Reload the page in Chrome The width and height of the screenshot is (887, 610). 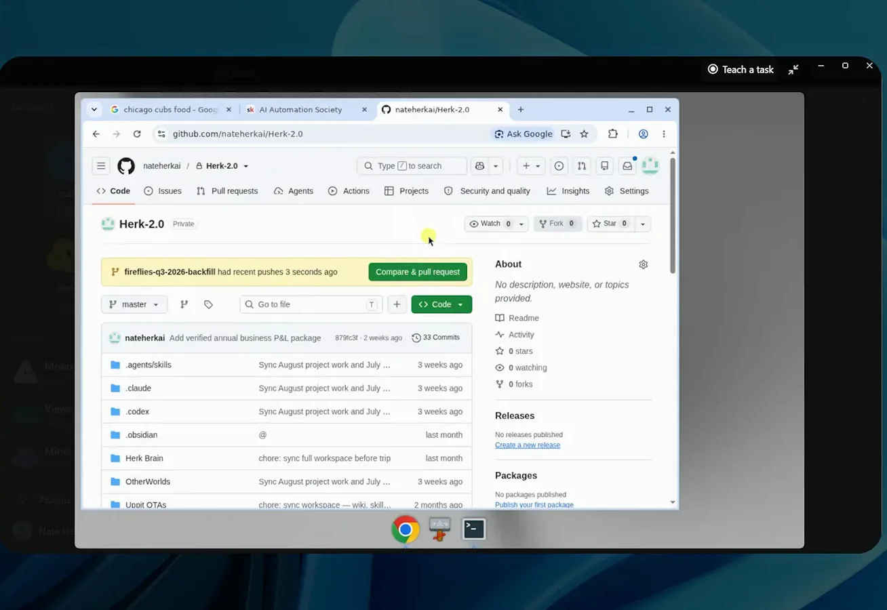(x=137, y=134)
